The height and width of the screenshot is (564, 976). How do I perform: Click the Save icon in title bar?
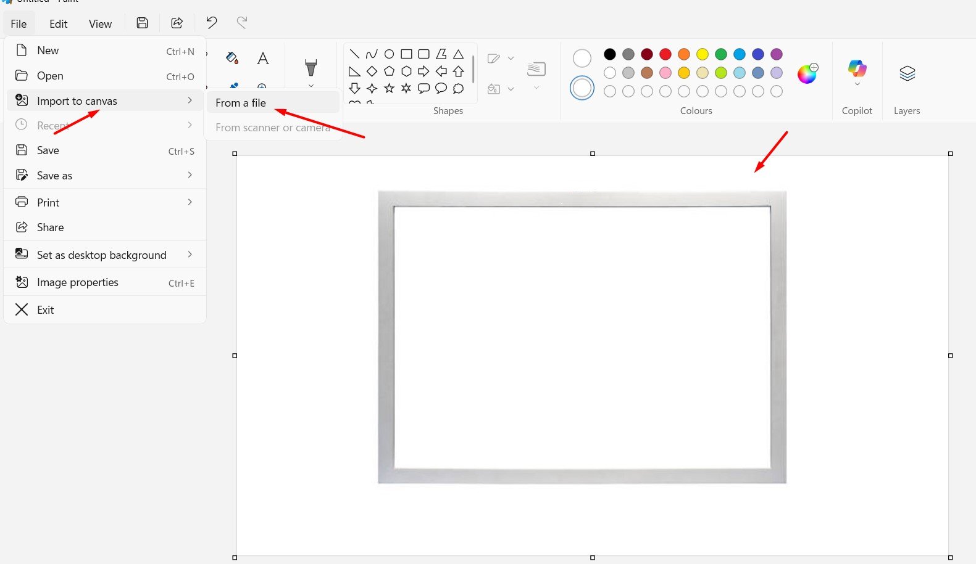click(x=142, y=23)
